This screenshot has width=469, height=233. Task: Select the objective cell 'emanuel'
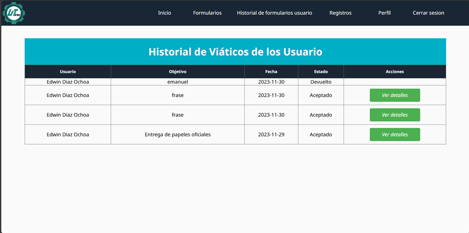coord(178,82)
